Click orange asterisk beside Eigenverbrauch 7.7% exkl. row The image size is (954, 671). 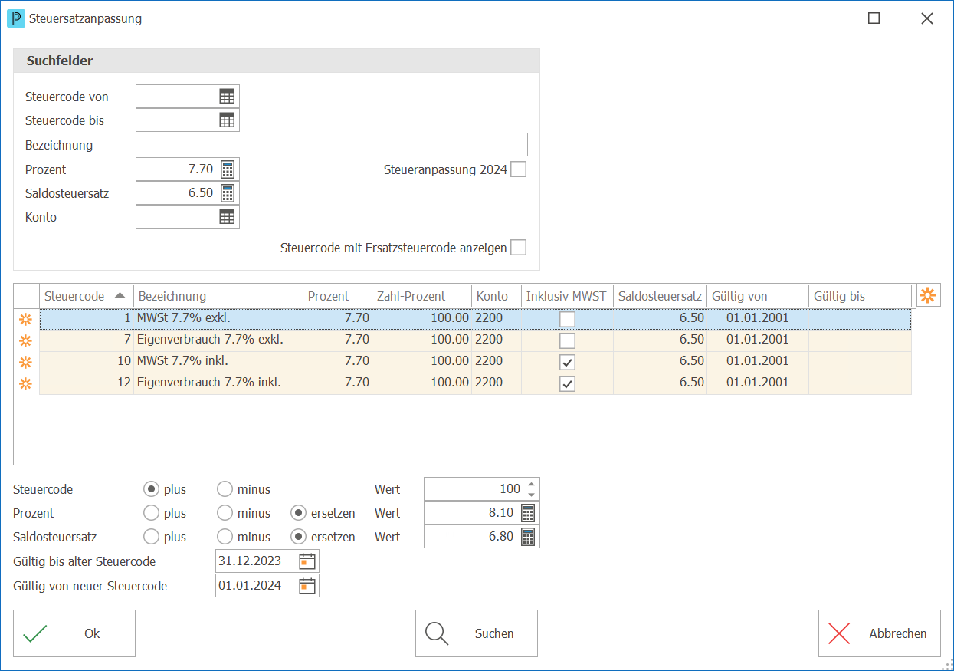pos(26,340)
